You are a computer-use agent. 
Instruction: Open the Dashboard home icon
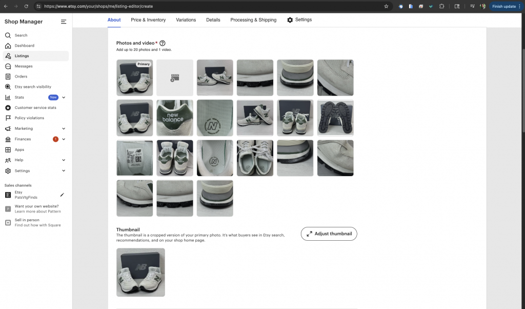click(8, 46)
